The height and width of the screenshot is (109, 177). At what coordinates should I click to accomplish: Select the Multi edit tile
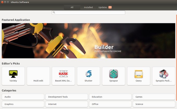(x=38, y=76)
